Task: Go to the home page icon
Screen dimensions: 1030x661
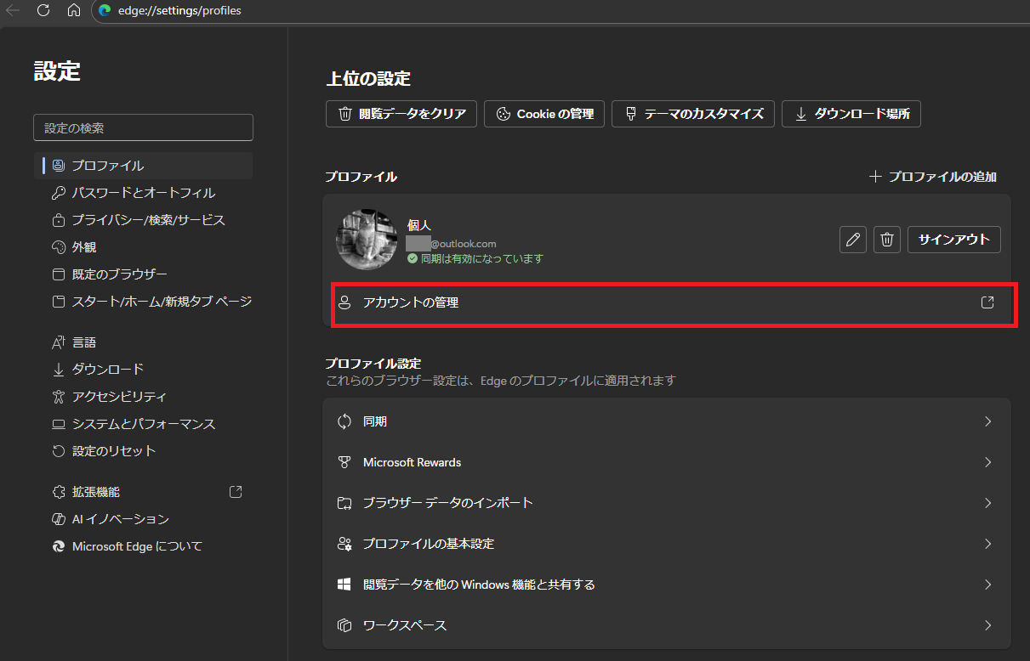Action: click(73, 11)
